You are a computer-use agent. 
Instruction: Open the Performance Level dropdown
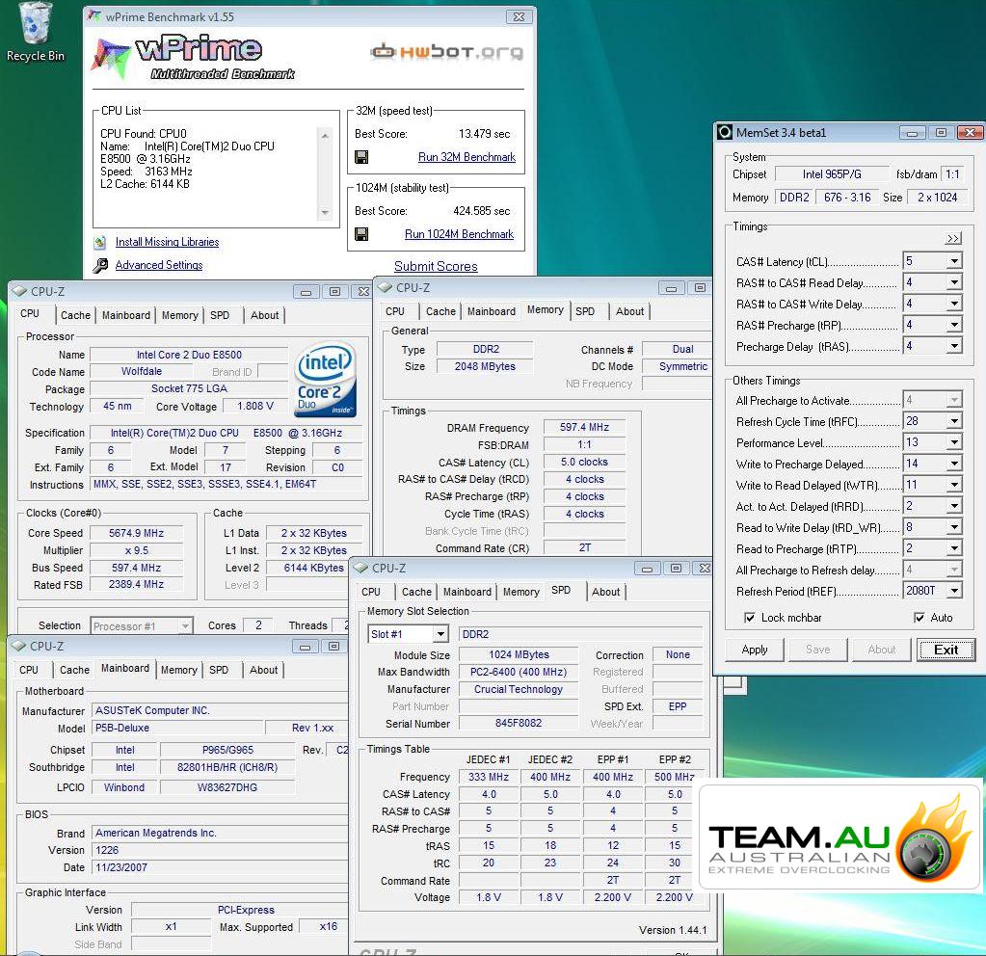tap(954, 442)
